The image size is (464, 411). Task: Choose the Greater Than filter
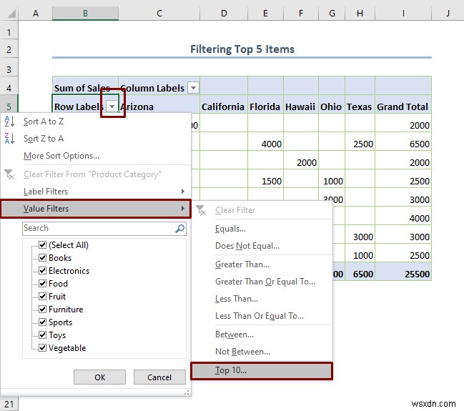coord(262,264)
